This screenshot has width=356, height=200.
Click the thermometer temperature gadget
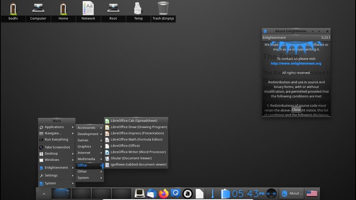[x=212, y=194]
